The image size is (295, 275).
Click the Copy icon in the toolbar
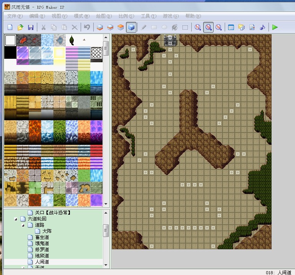coord(54,27)
